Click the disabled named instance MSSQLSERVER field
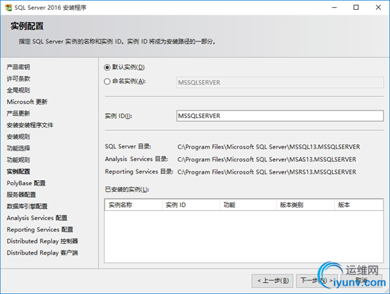390x294 pixels. pyautogui.click(x=279, y=82)
